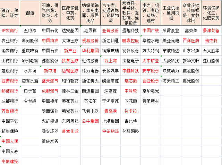Select the 环境保护、化工、化肥农药 header

(211, 13)
